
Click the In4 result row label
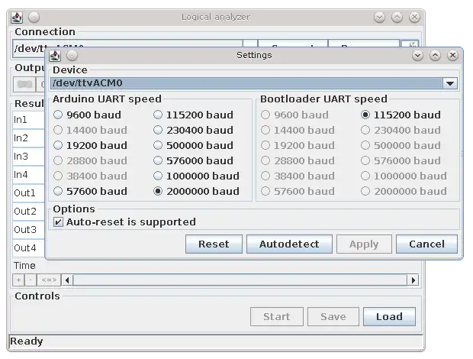tap(21, 175)
